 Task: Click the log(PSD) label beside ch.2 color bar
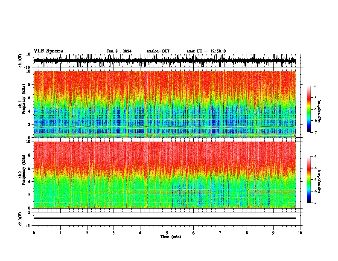(320, 181)
